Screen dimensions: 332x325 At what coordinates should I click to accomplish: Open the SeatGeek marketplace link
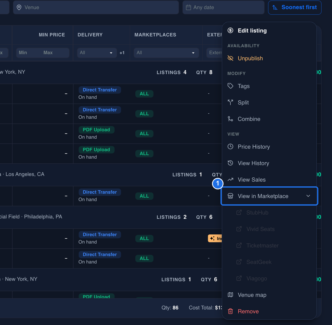point(269,262)
